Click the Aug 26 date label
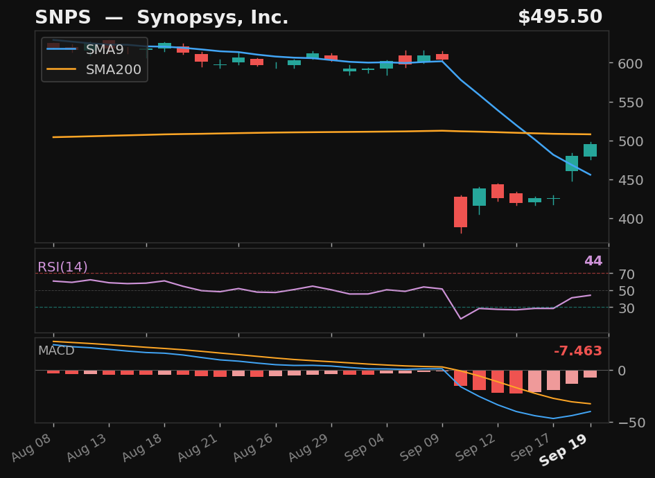Image resolution: width=655 pixels, height=478 pixels. 254,447
